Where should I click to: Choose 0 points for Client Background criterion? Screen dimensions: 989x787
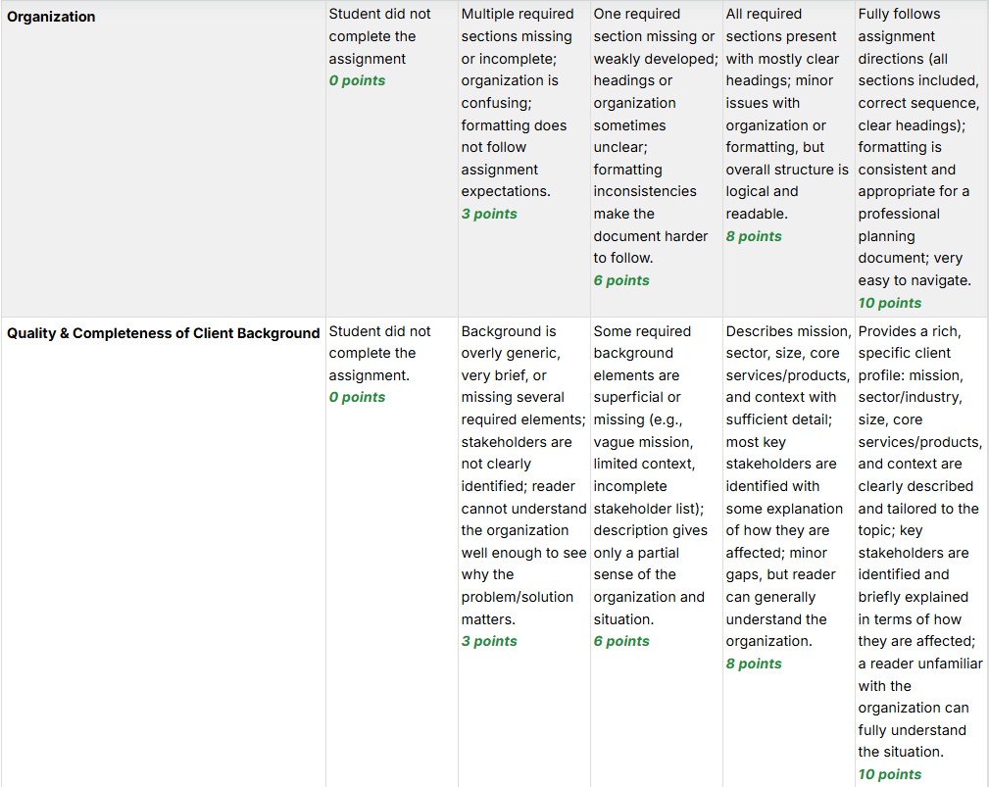(357, 397)
